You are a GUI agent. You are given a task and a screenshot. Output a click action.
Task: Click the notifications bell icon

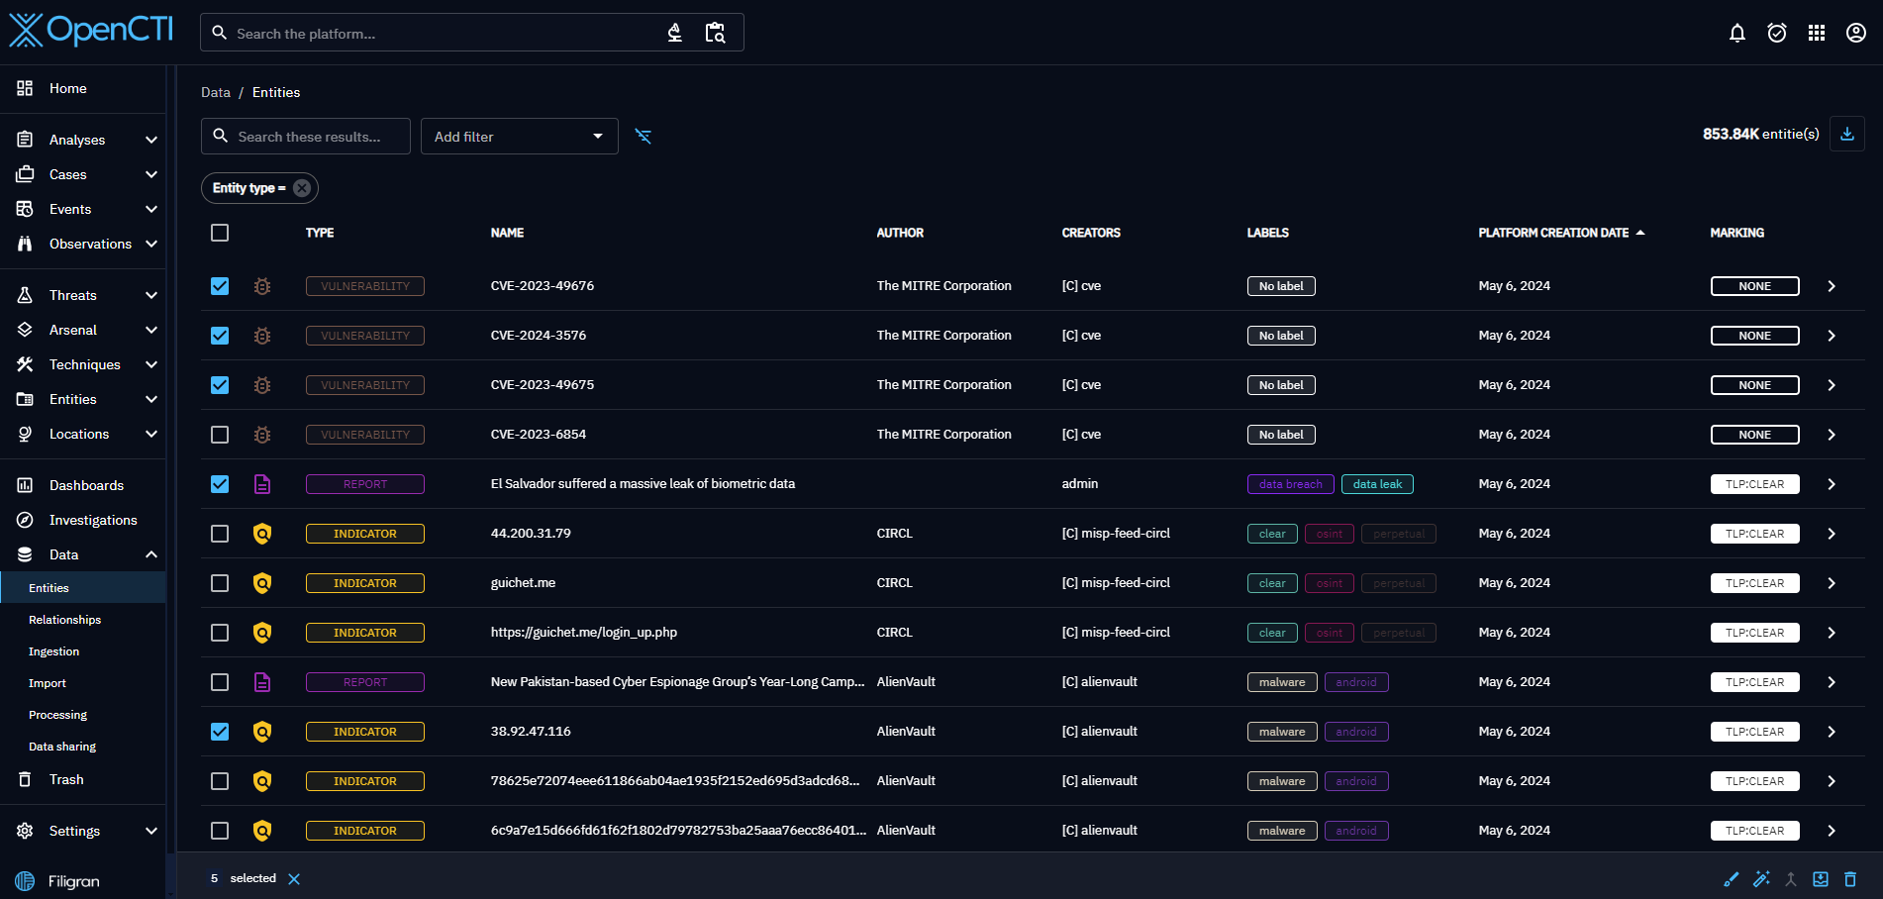(1736, 34)
